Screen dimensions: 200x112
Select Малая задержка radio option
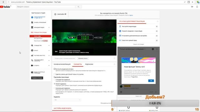[54, 84]
